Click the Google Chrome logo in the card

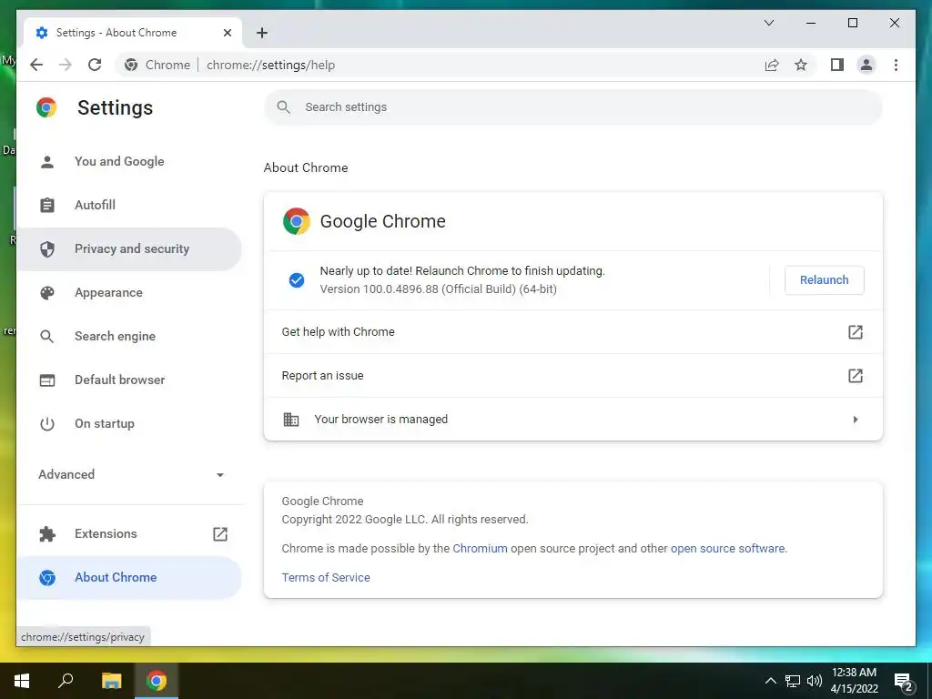click(x=297, y=221)
